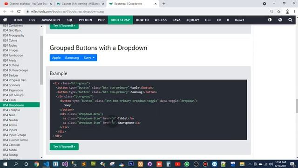Screen dimensions: 298x168
Task: Open WhatsApp from the taskbar
Action: coord(187,164)
